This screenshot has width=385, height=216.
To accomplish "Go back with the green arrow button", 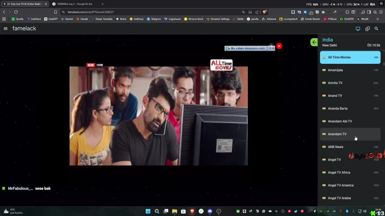I will [314, 42].
